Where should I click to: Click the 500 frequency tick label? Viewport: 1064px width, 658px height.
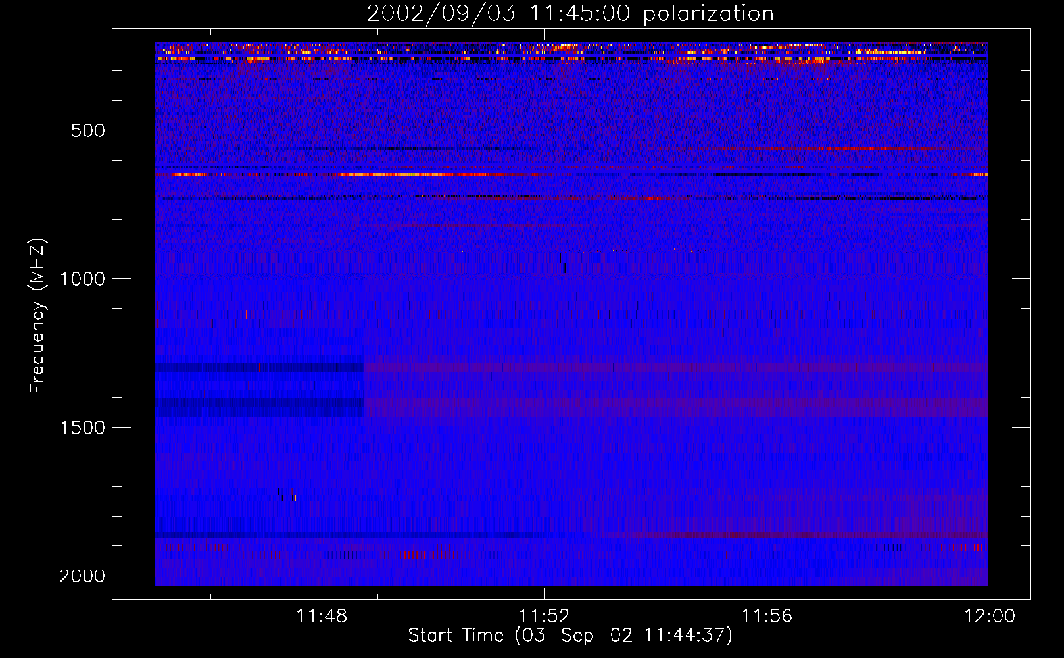coord(88,130)
